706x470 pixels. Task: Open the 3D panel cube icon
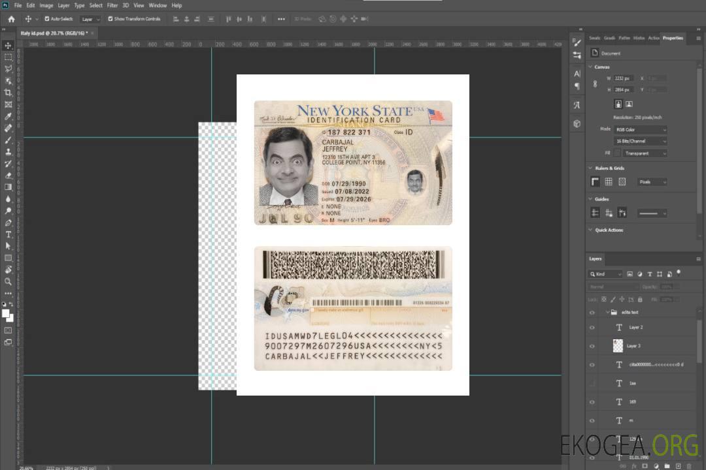coord(577,123)
